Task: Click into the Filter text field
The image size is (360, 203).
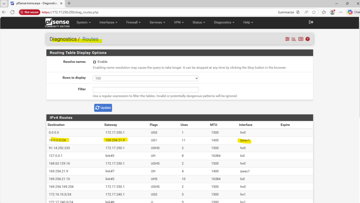Action: 146,90
